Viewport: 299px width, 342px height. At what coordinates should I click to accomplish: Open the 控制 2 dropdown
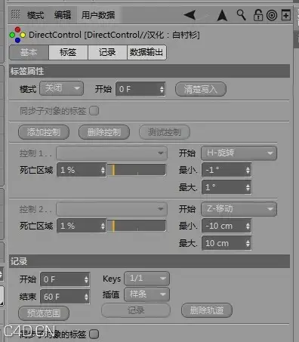tap(112, 209)
